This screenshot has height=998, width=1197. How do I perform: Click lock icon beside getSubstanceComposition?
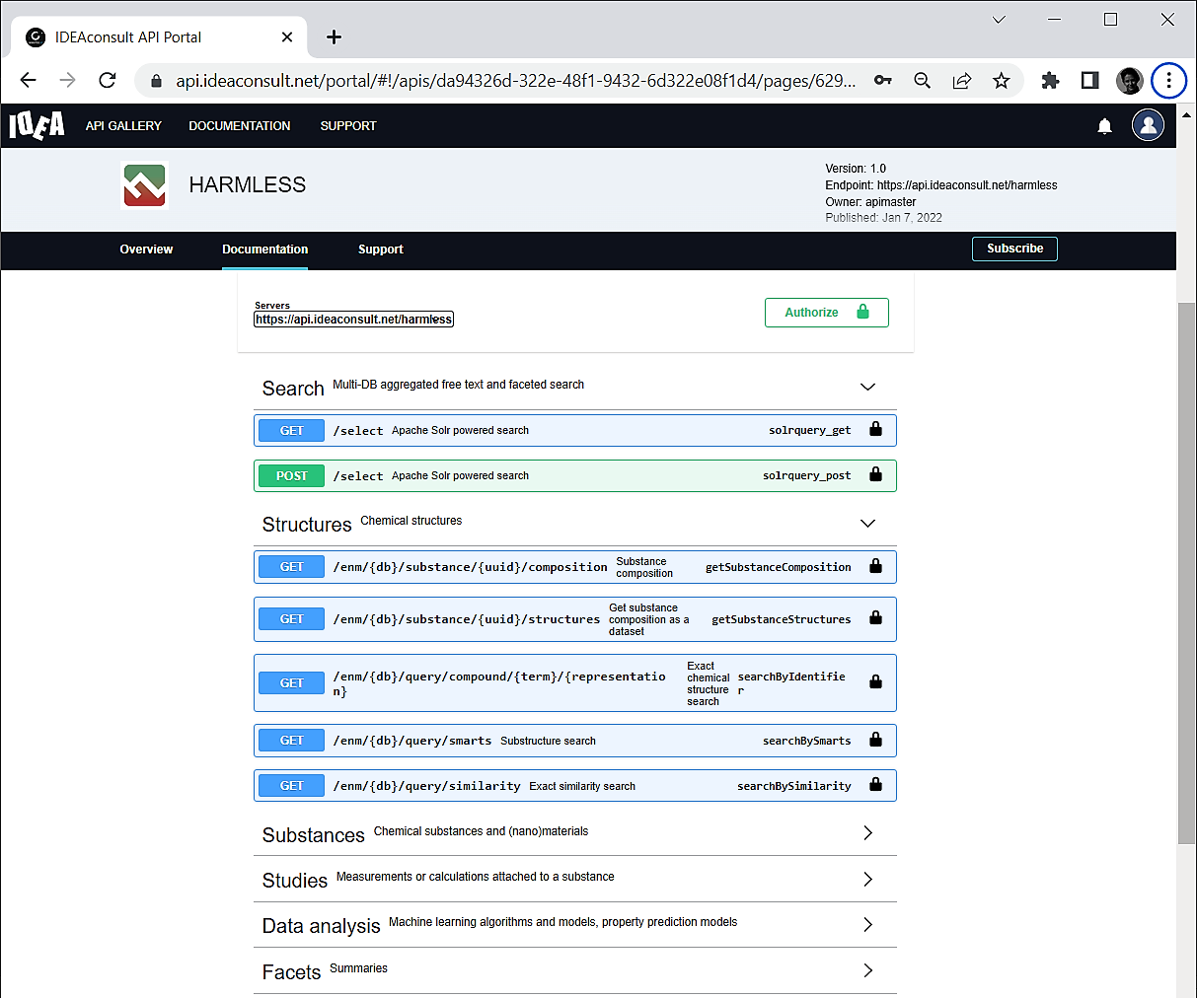(875, 567)
